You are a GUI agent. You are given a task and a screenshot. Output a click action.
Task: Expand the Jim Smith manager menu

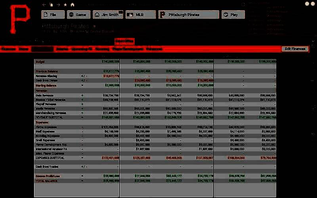108,15
